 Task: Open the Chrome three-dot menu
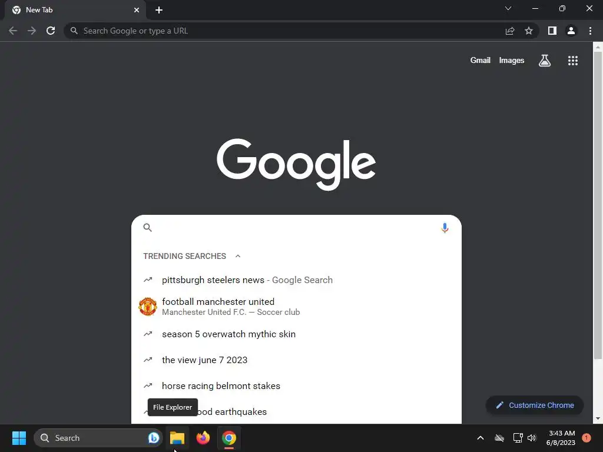590,31
